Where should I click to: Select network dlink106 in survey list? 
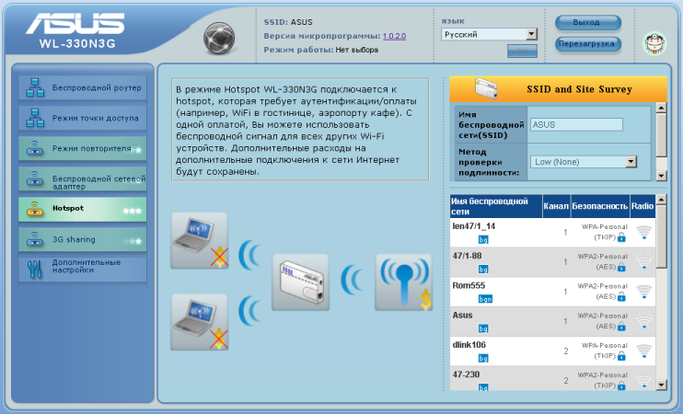point(552,351)
